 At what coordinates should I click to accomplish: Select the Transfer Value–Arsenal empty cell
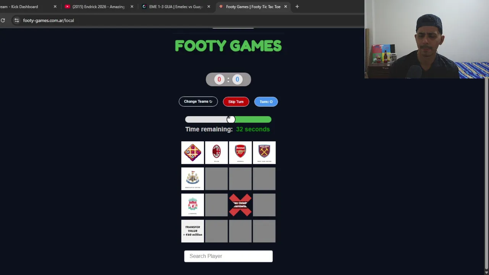[x=240, y=231]
